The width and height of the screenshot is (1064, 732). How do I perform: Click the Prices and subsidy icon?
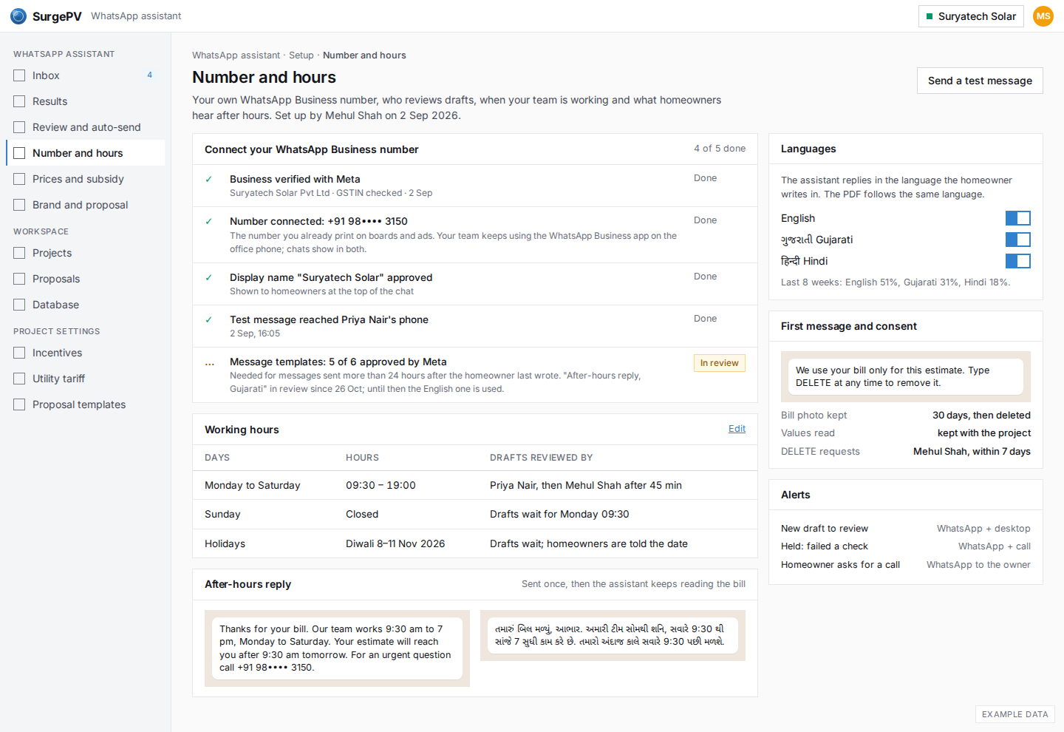point(19,179)
